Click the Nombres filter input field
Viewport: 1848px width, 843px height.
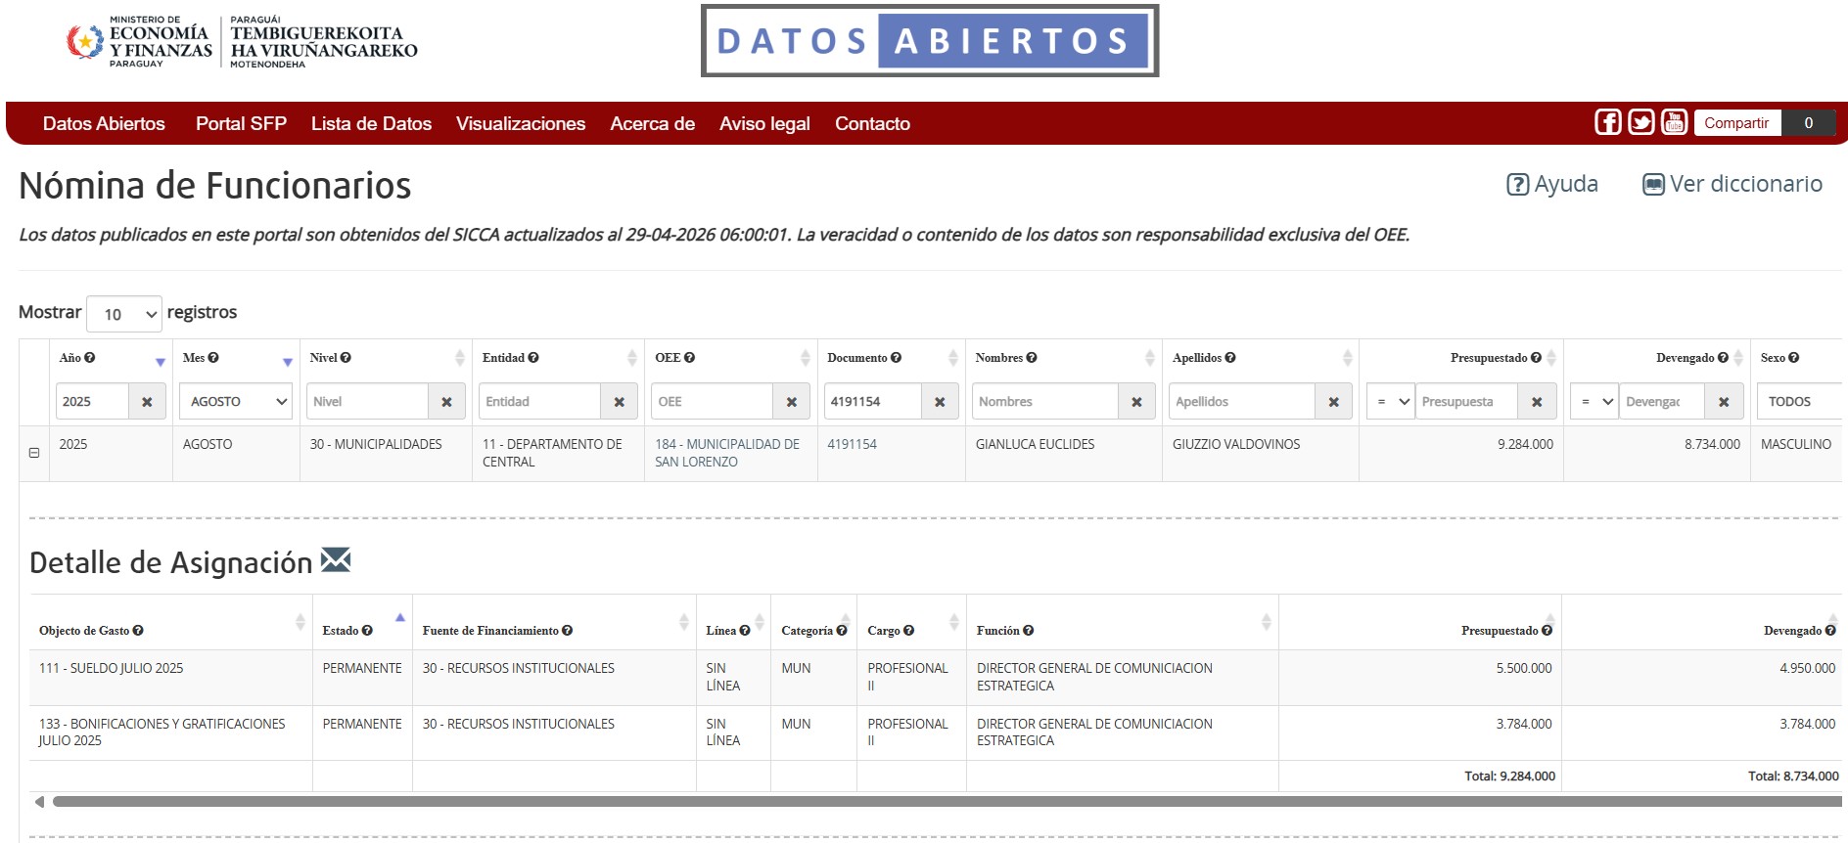(x=1045, y=402)
